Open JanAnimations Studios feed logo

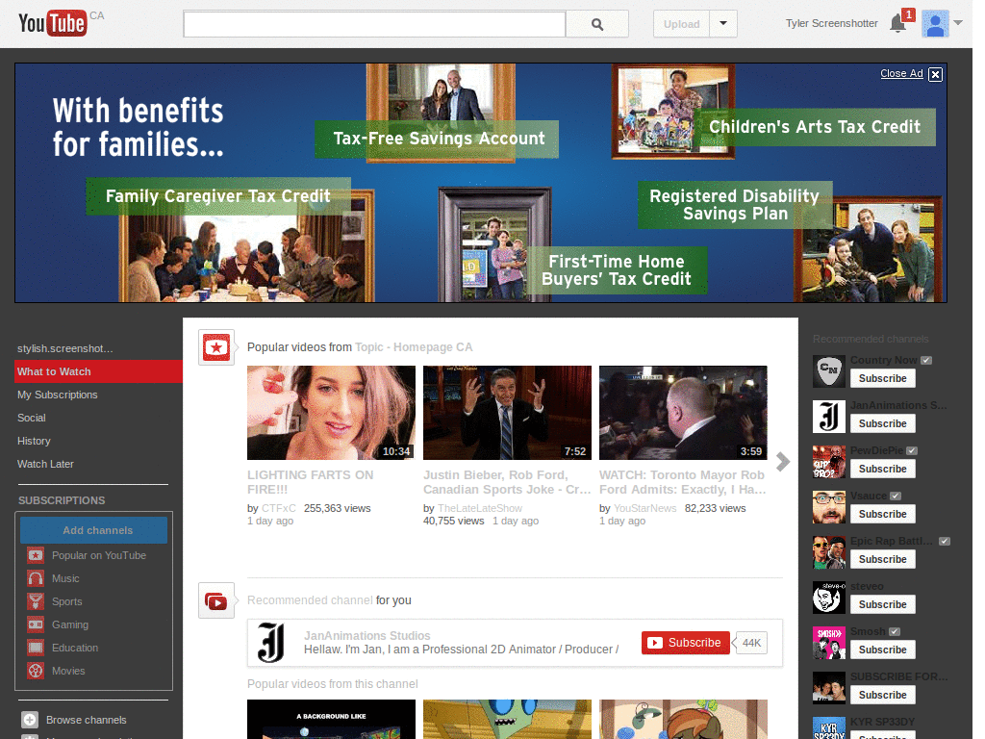coord(271,643)
